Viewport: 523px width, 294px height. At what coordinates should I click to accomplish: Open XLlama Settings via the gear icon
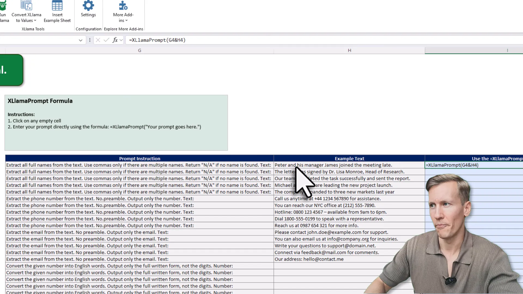[88, 5]
